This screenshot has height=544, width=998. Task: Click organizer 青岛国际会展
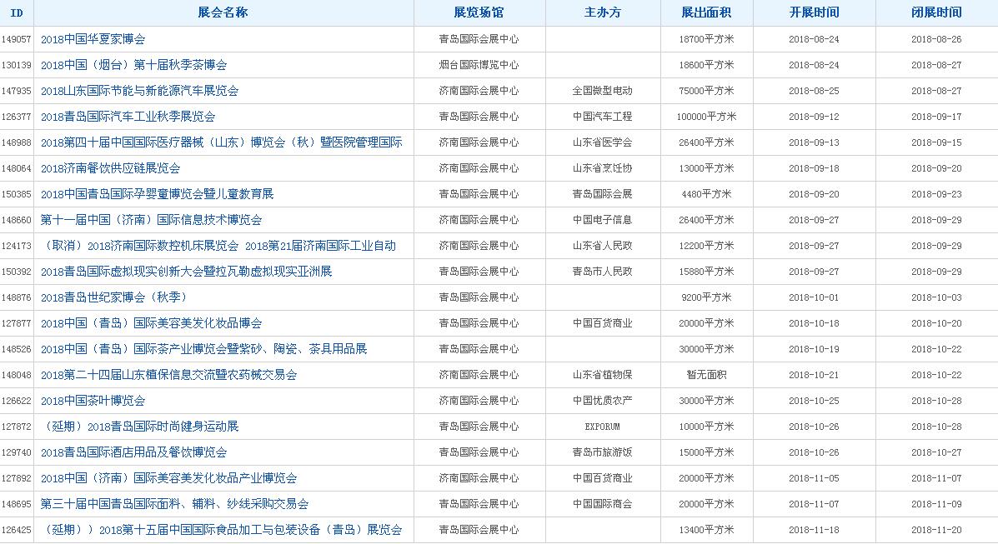coord(603,194)
